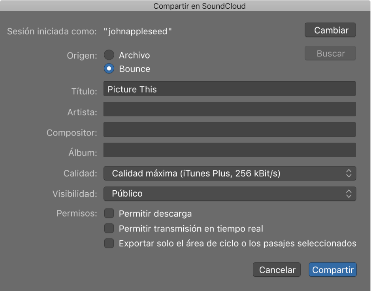Image resolution: width=371 pixels, height=291 pixels.
Task: Enable the Permitir descarga checkbox
Action: [109, 214]
